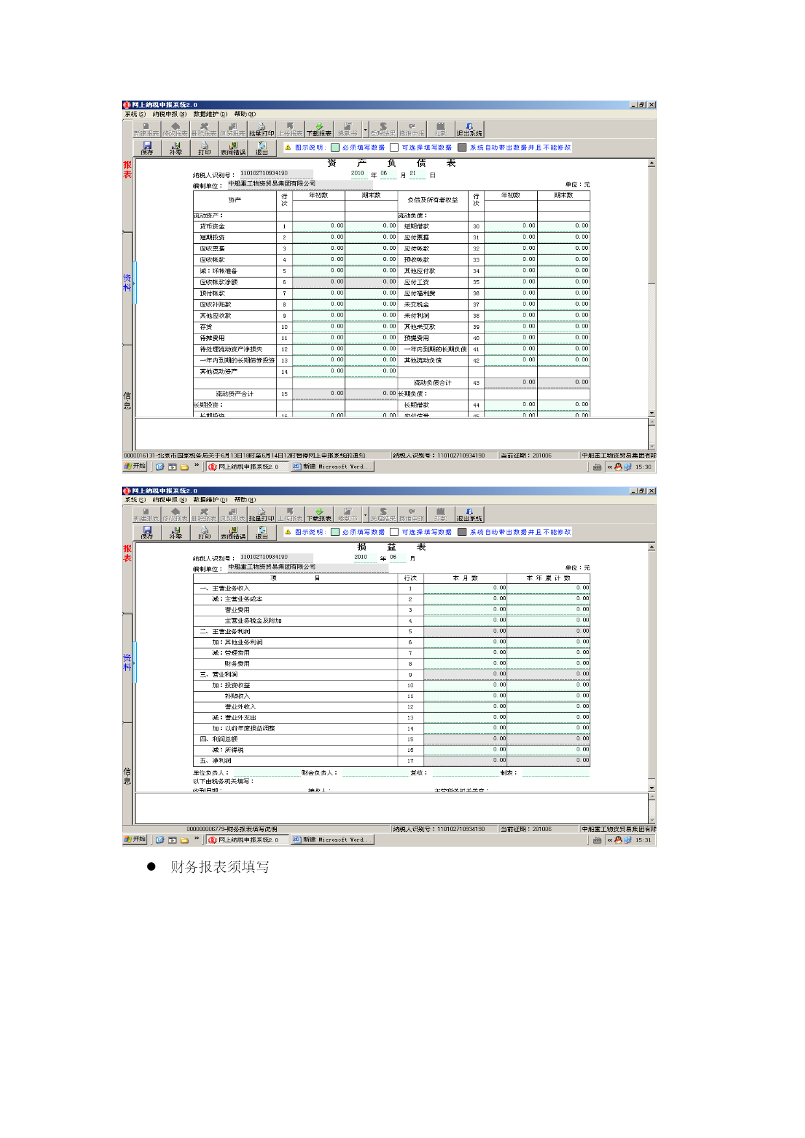The height and width of the screenshot is (1138, 805).
Task: Click 打印 in the balance sheet window
Action: point(204,149)
